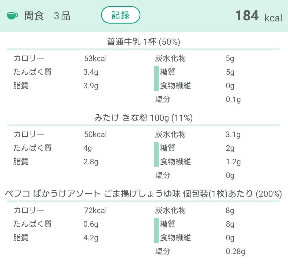This screenshot has width=288, height=269.
Task: Select the green carb breakdown bar under bakauke
Action: [x=156, y=230]
